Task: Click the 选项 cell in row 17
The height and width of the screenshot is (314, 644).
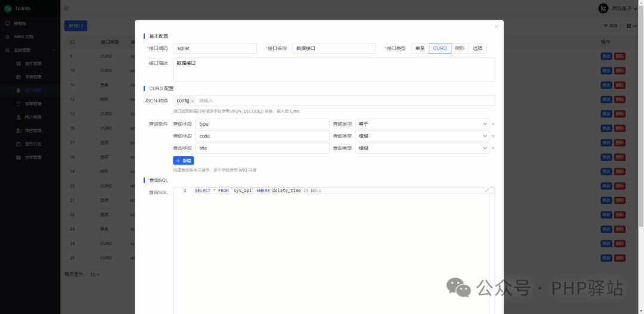Action: [104, 143]
